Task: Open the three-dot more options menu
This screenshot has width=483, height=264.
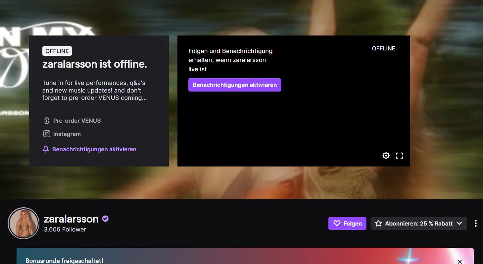Action: [475, 223]
